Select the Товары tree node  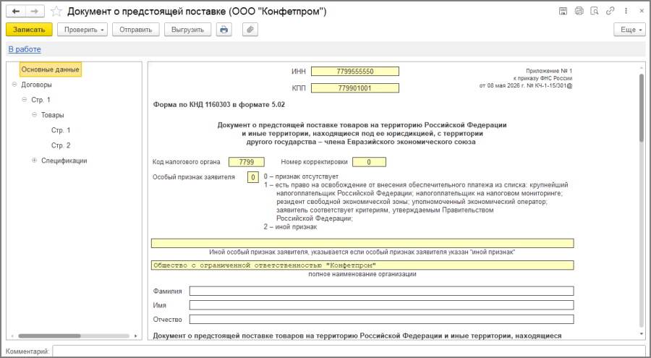click(x=52, y=115)
